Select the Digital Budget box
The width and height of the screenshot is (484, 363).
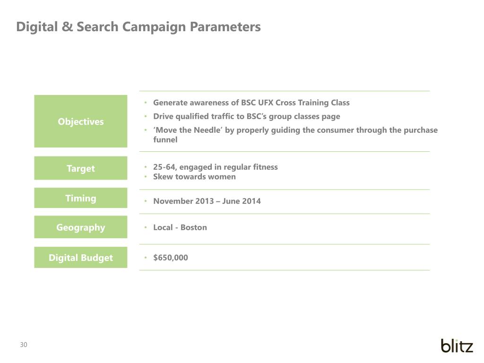pyautogui.click(x=80, y=258)
